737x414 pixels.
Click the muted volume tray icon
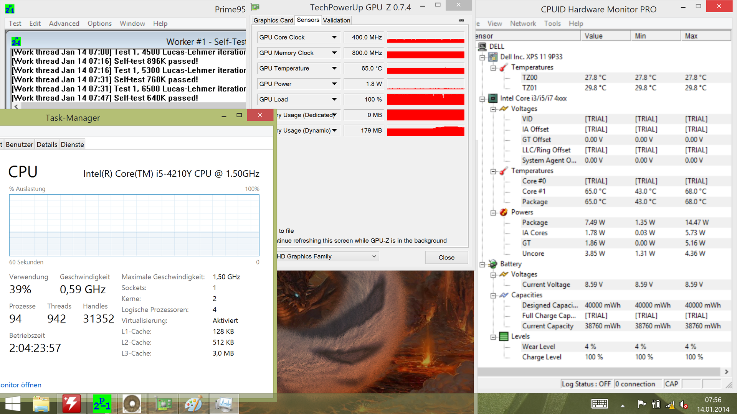tap(683, 404)
